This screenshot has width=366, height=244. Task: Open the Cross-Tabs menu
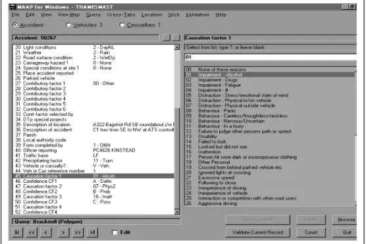pos(121,14)
